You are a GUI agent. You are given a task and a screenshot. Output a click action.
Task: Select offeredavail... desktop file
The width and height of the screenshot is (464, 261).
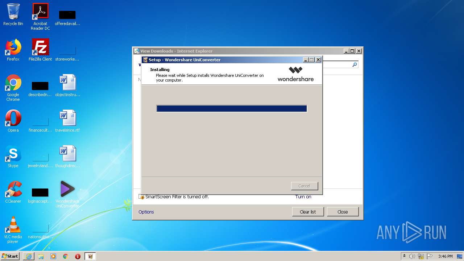point(67,17)
